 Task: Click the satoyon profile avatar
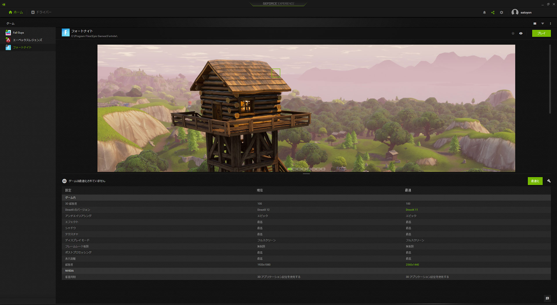(x=515, y=12)
